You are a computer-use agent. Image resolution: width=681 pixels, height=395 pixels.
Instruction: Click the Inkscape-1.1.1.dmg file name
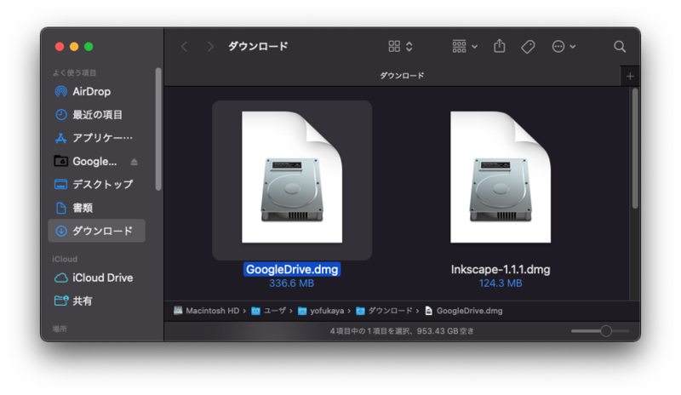pyautogui.click(x=501, y=269)
